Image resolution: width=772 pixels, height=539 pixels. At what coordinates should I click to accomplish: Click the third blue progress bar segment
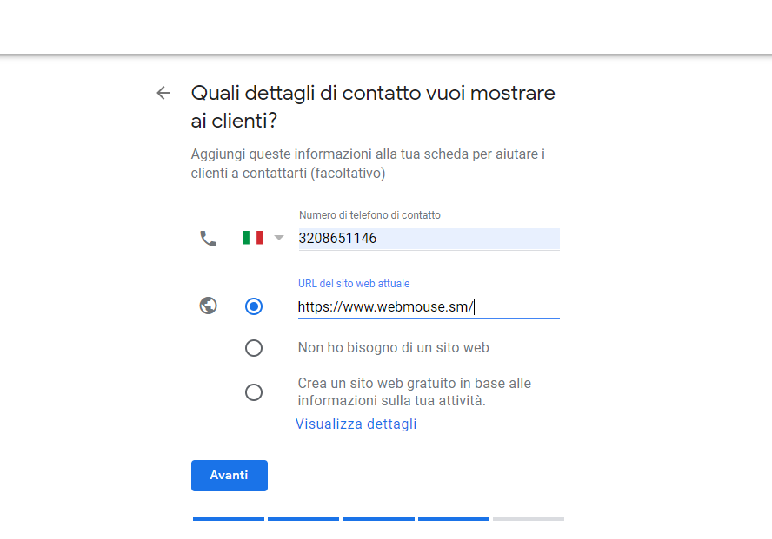pos(378,519)
